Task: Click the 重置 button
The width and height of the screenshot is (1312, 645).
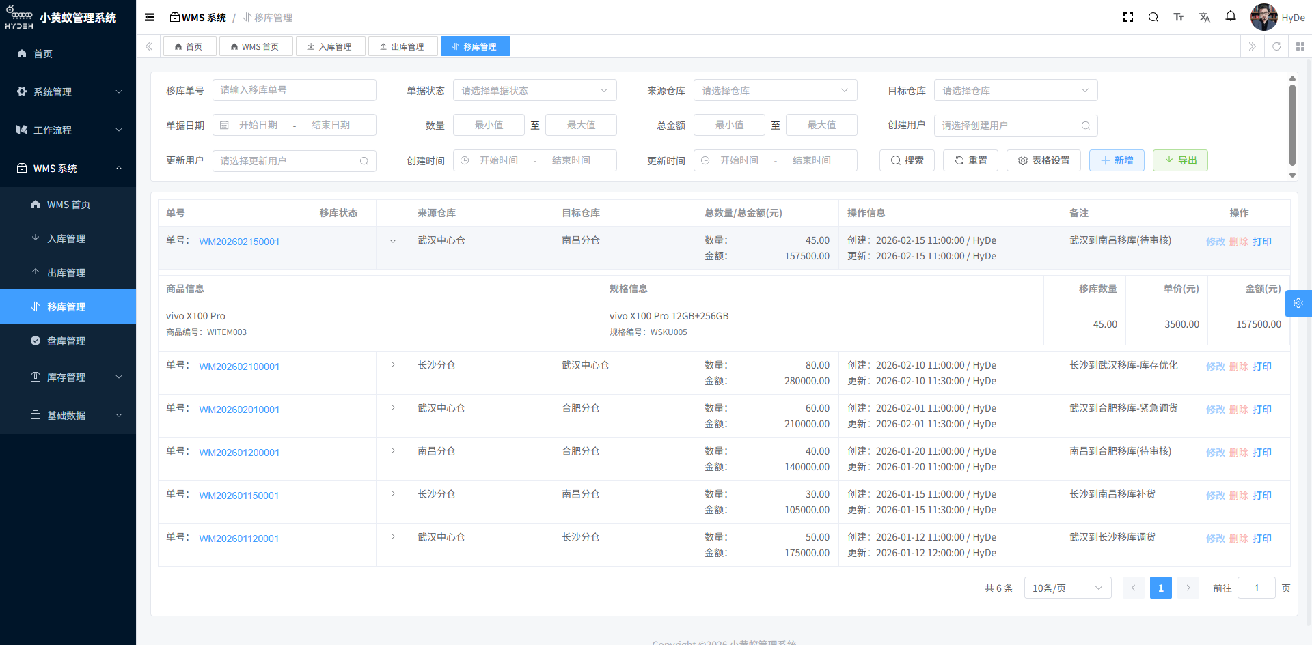Action: pyautogui.click(x=970, y=160)
